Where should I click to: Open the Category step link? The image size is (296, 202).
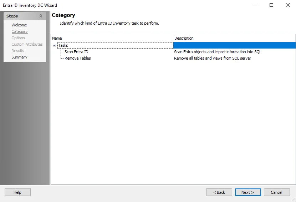coord(20,31)
